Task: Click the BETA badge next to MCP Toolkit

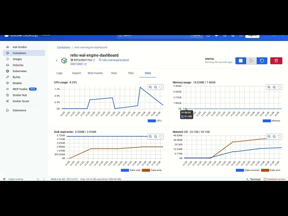Action: (x=33, y=89)
